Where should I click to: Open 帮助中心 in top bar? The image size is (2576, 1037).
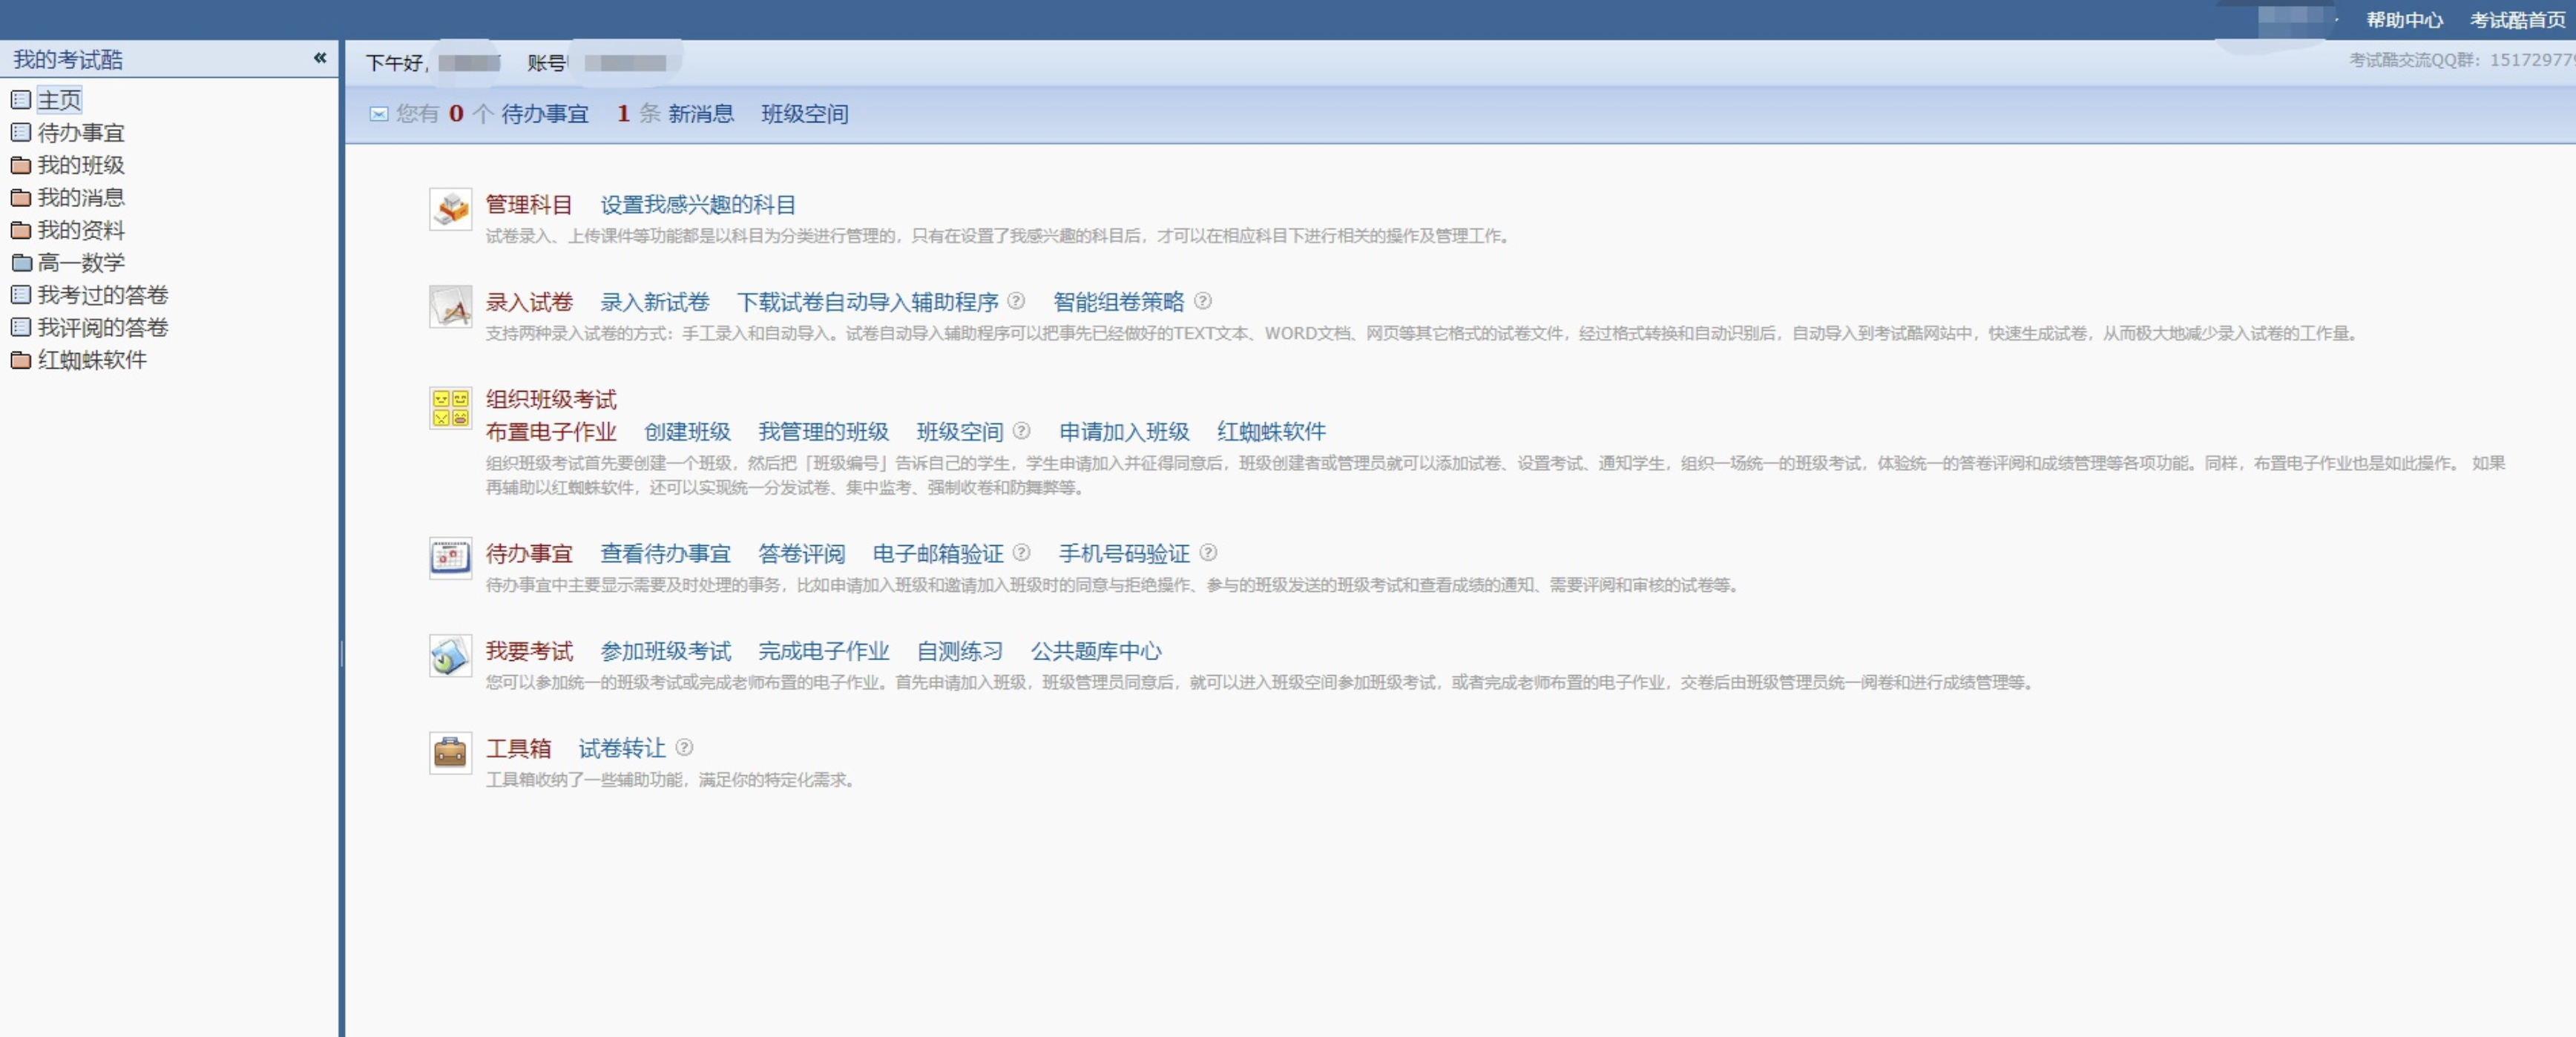tap(2404, 20)
